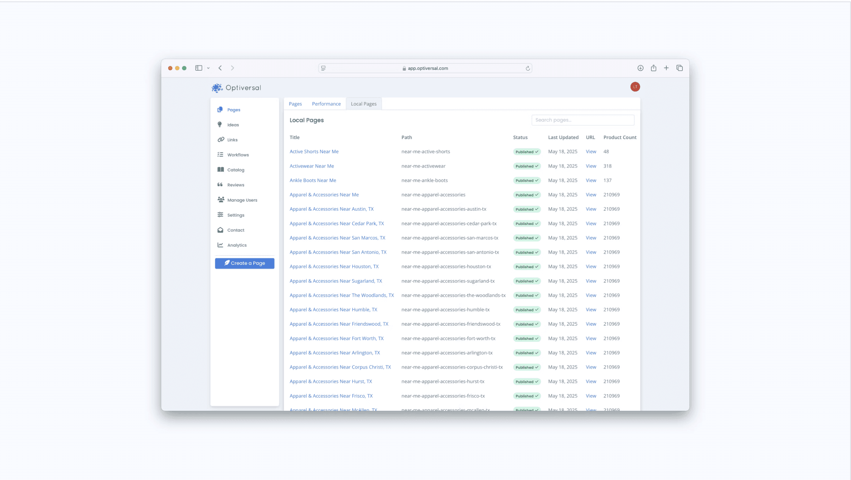Click the page settings icon in address bar
The width and height of the screenshot is (851, 480).
click(323, 68)
